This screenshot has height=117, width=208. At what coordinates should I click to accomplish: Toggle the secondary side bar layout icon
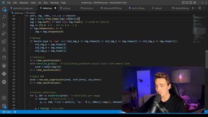[x=191, y=3]
